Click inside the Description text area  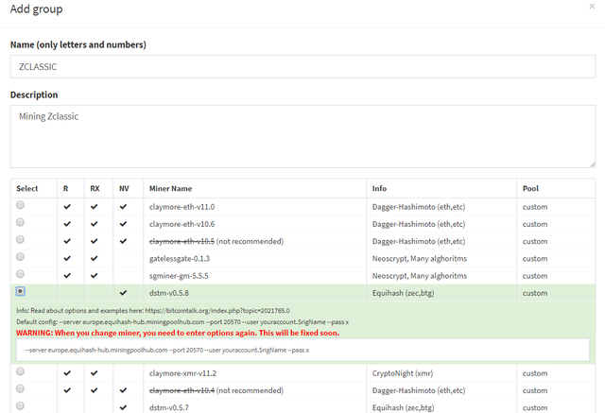coord(302,136)
